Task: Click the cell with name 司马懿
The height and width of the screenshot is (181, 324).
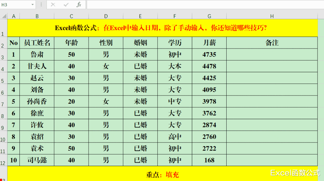Action: click(37, 160)
